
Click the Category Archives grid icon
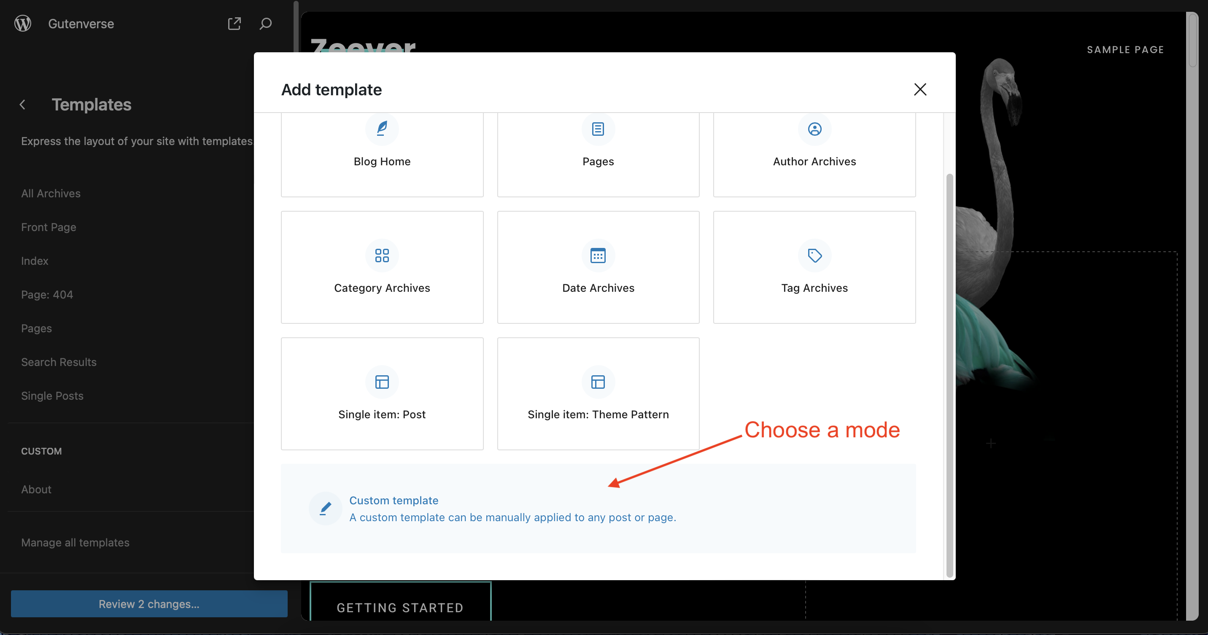pos(382,256)
